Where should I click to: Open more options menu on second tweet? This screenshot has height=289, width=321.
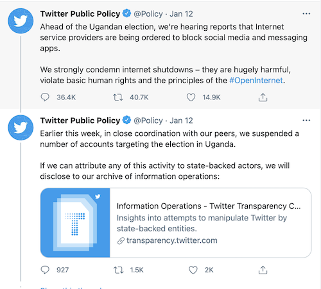coord(306,120)
